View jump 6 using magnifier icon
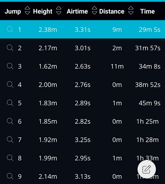Image resolution: width=165 pixels, height=184 pixels. tap(10, 121)
